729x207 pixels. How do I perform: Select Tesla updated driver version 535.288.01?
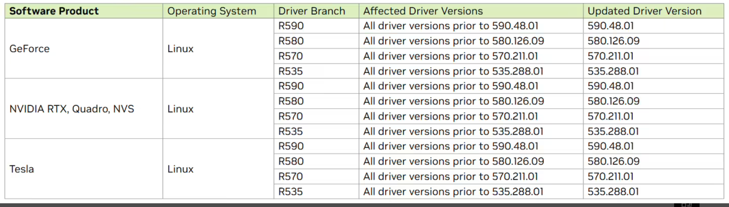tap(613, 192)
